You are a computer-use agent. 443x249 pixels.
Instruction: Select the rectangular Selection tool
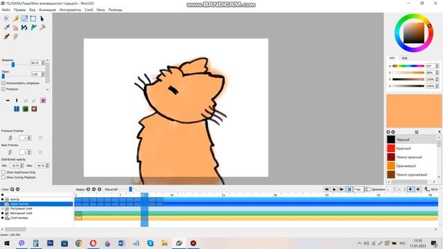(33, 19)
